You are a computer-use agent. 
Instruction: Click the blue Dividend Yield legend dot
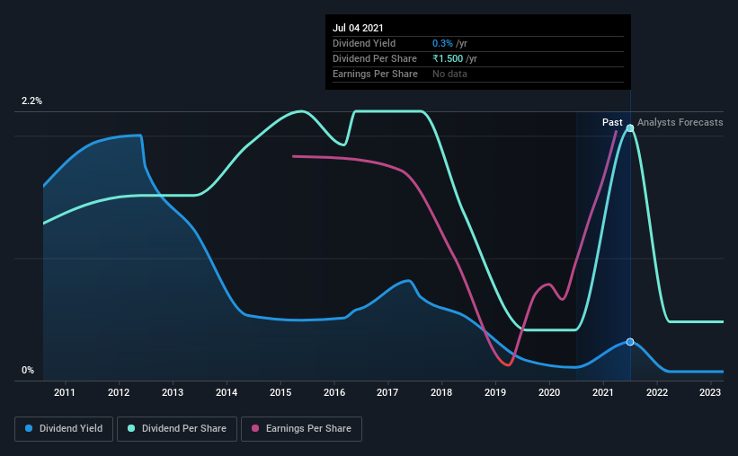click(29, 428)
